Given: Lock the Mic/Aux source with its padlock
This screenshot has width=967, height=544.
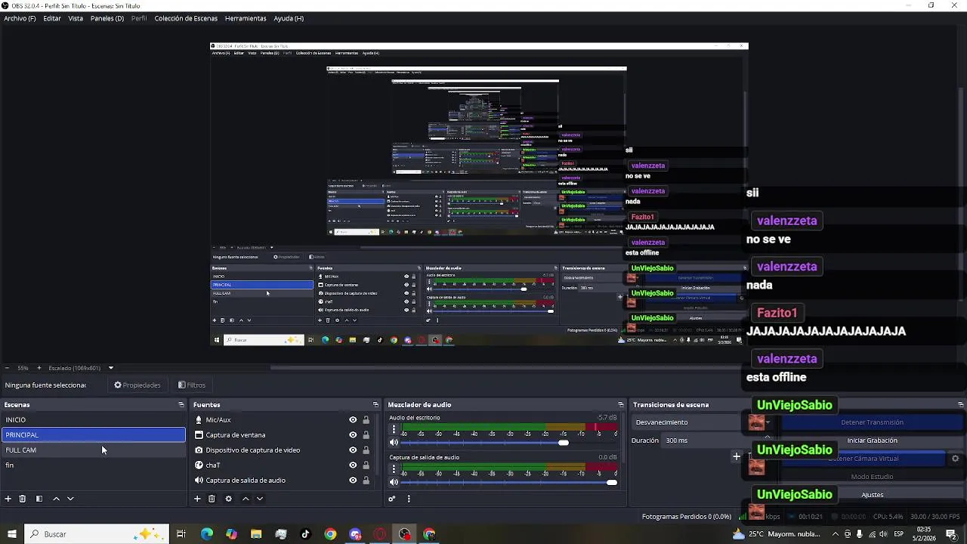Looking at the screenshot, I should tap(366, 420).
